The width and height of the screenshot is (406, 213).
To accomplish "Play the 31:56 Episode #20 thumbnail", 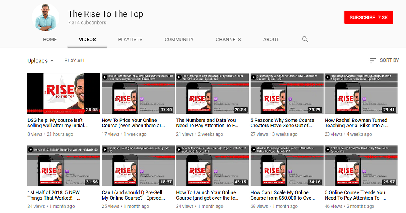I will point(64,166).
